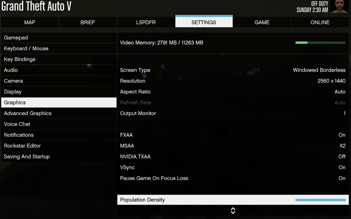Change the MSAA X2 setting

click(343, 146)
